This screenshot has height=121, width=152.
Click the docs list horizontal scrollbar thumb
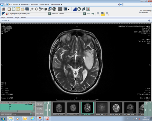10,111
